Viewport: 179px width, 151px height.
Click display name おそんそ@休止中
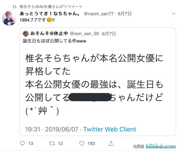[x=49, y=34]
